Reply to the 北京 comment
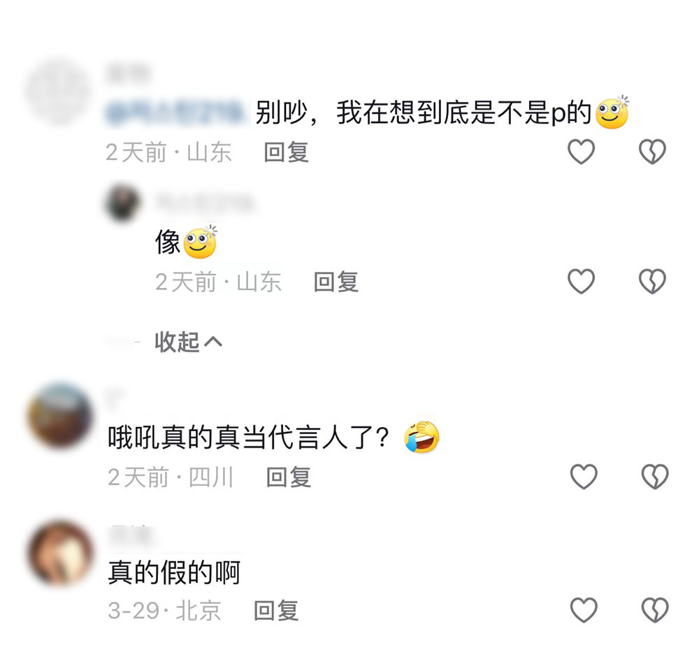699x657 pixels. tap(276, 611)
